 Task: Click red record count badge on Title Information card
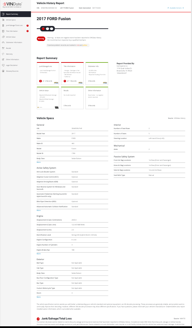[65, 81]
